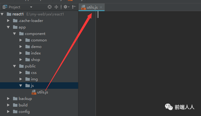201x116 pixels.
Task: Collapse the react1 root folder
Action: pos(2,14)
